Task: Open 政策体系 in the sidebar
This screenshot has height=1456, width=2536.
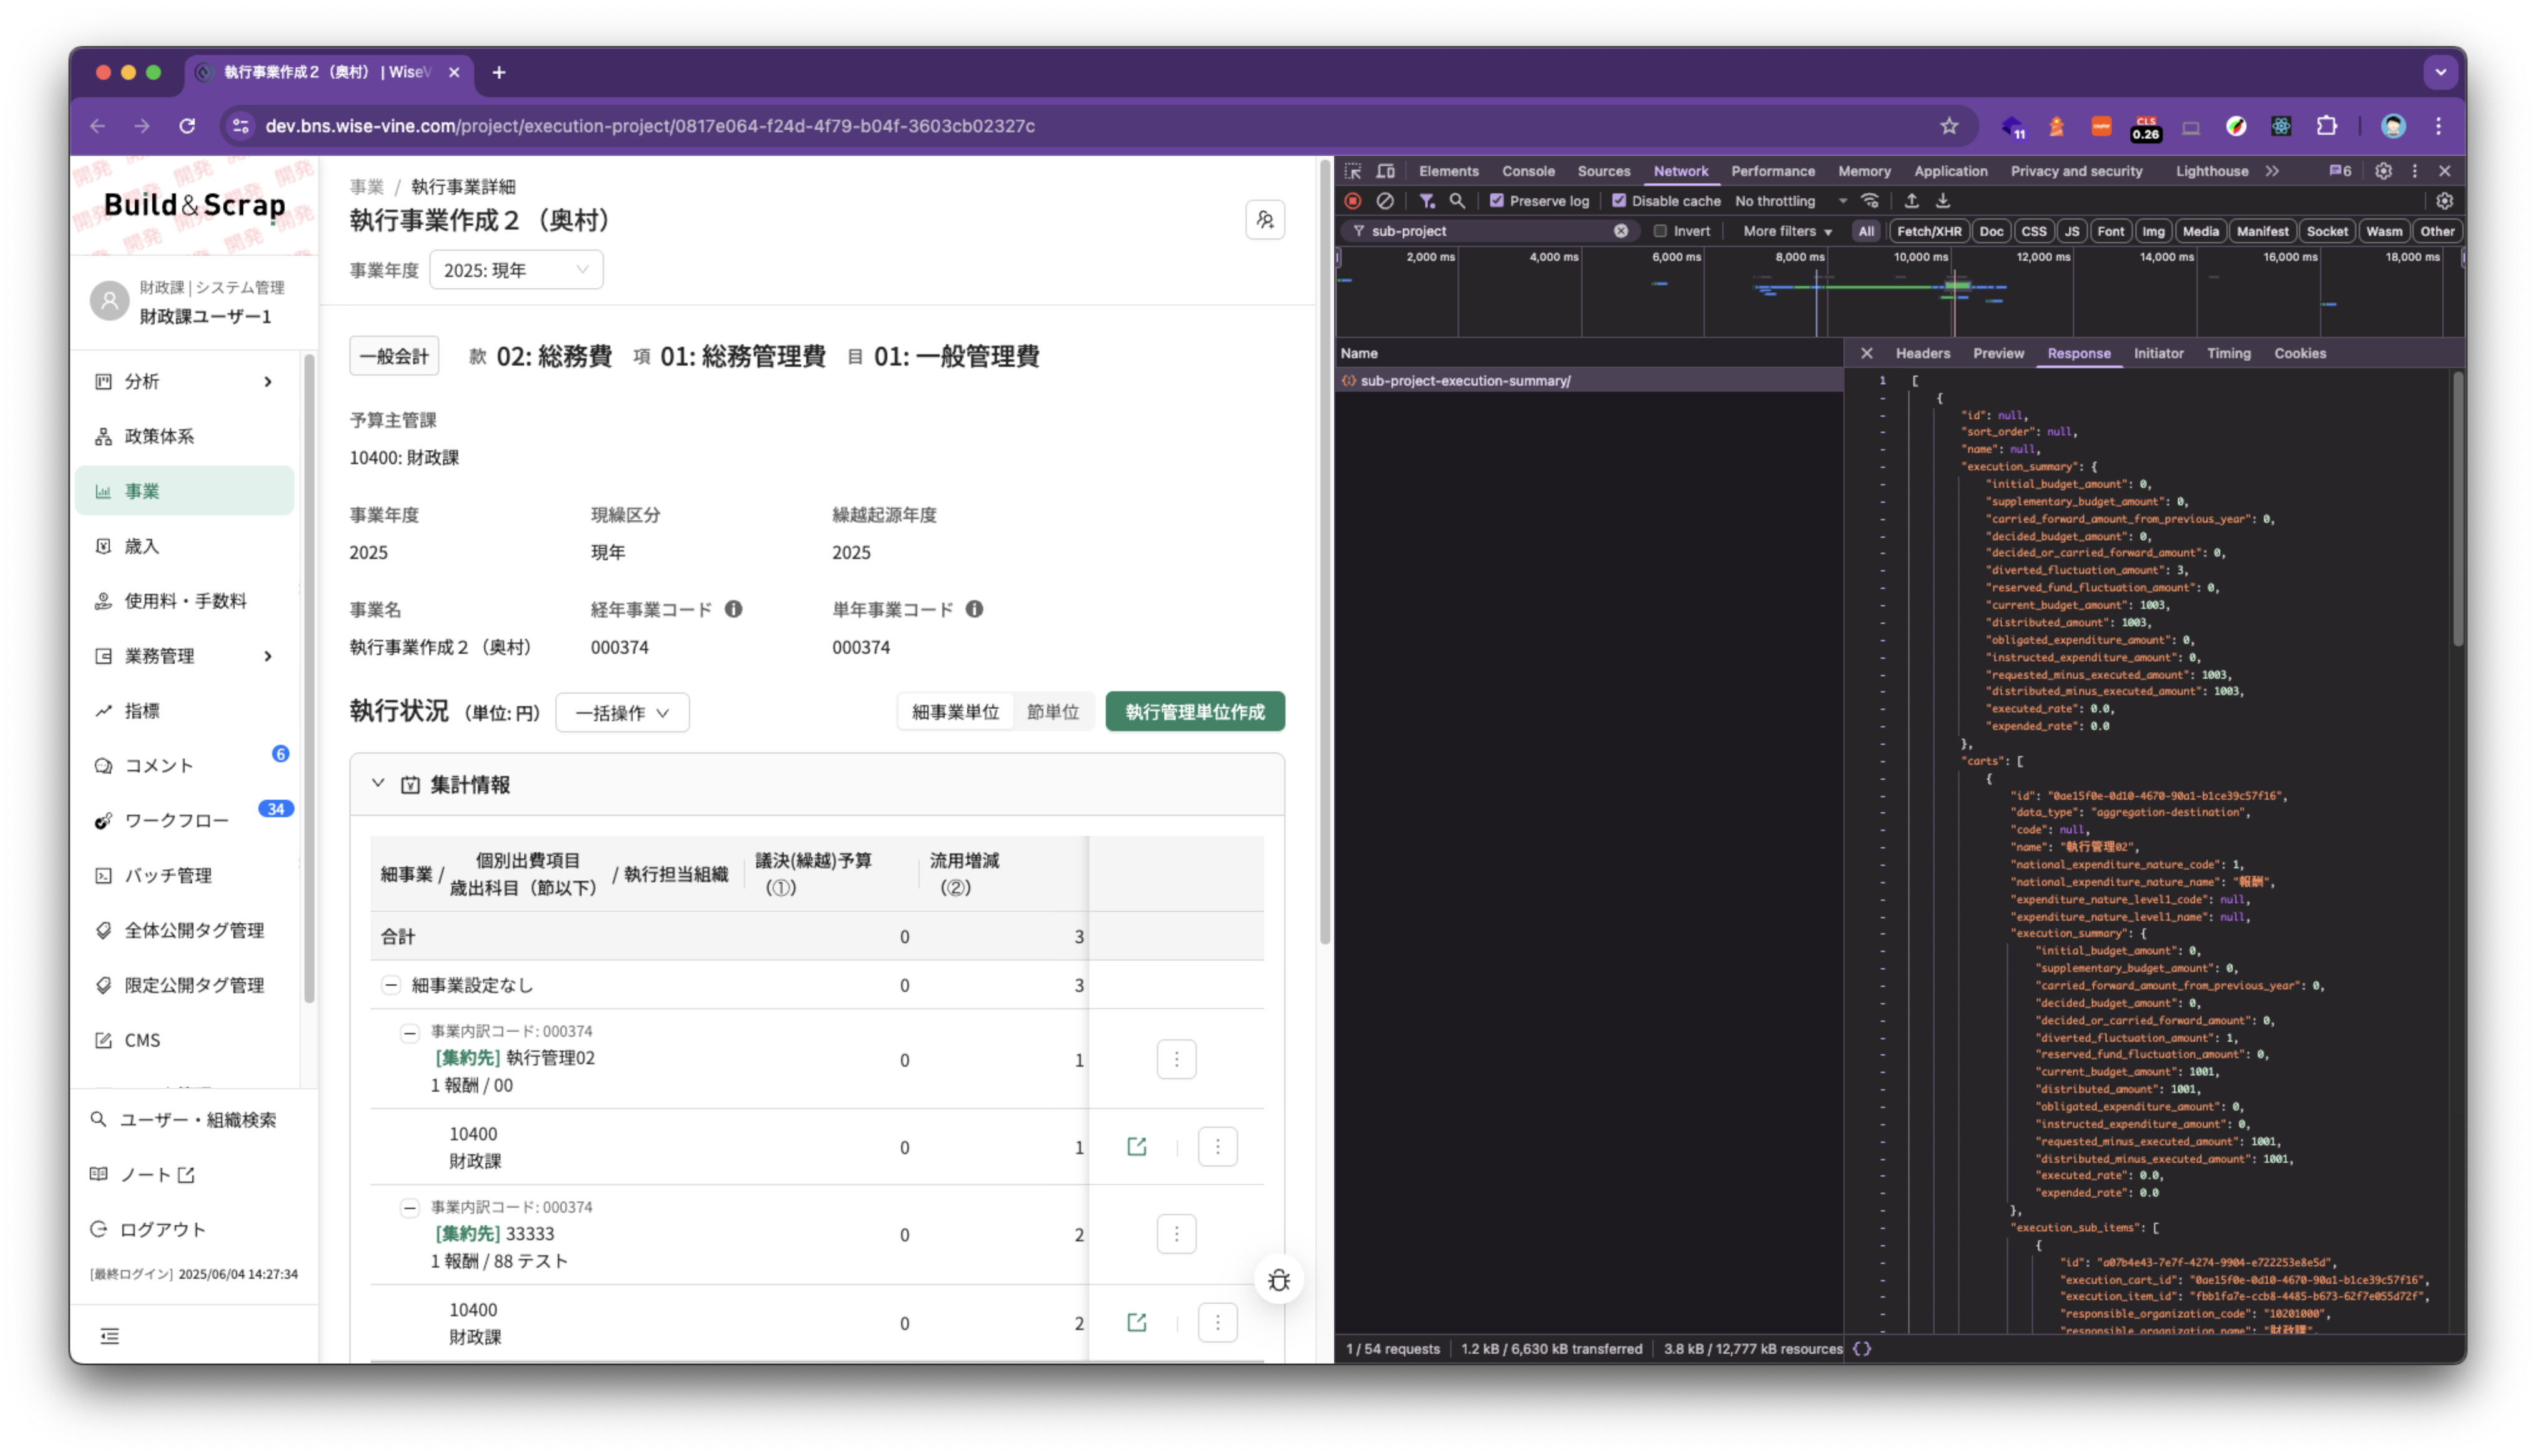Action: (x=185, y=437)
